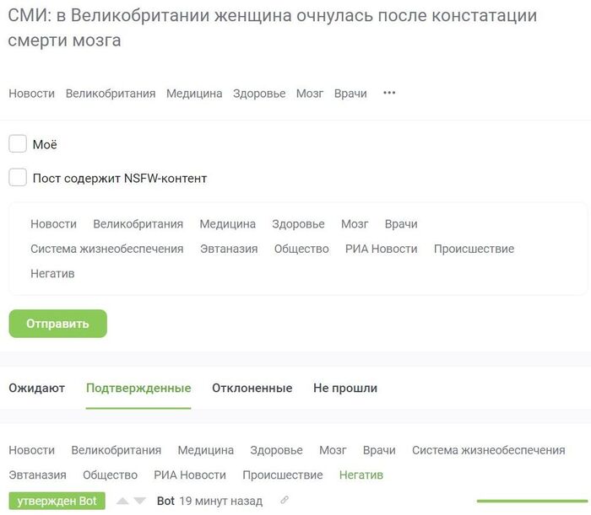Click the green rating progress bar
The width and height of the screenshot is (591, 515).
tap(531, 501)
